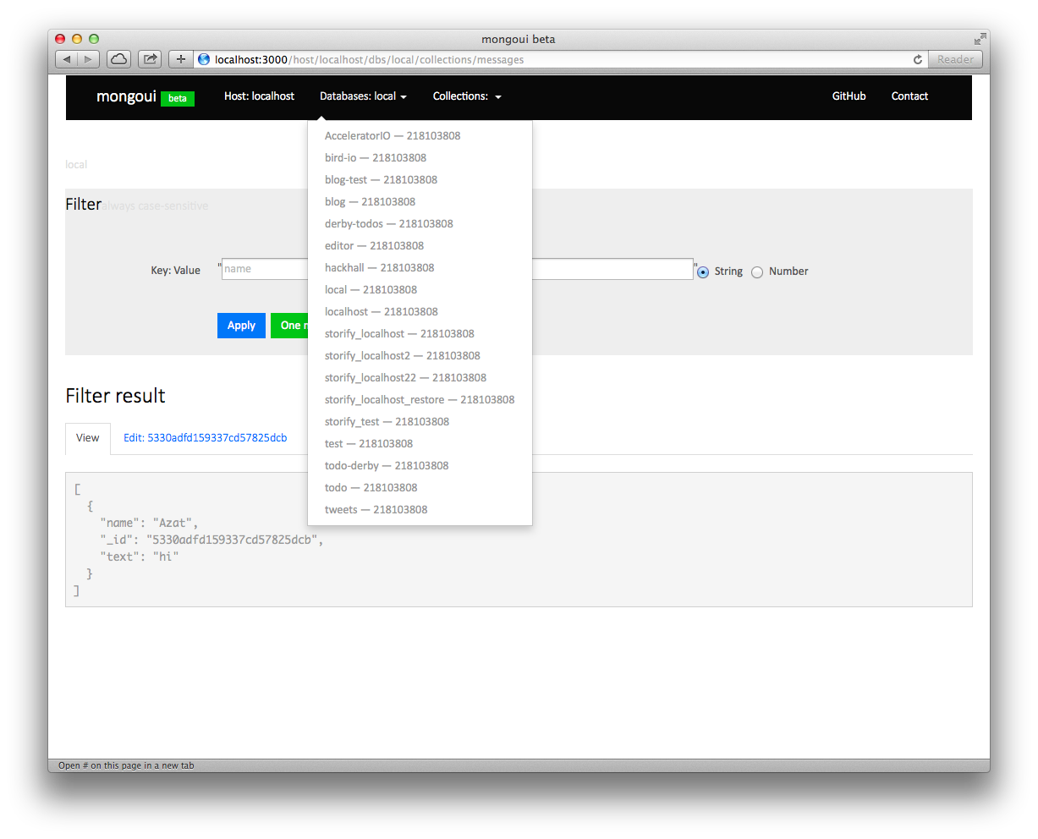Click the Key: Value name input field
Screen dimensions: 1038x839
click(x=264, y=269)
